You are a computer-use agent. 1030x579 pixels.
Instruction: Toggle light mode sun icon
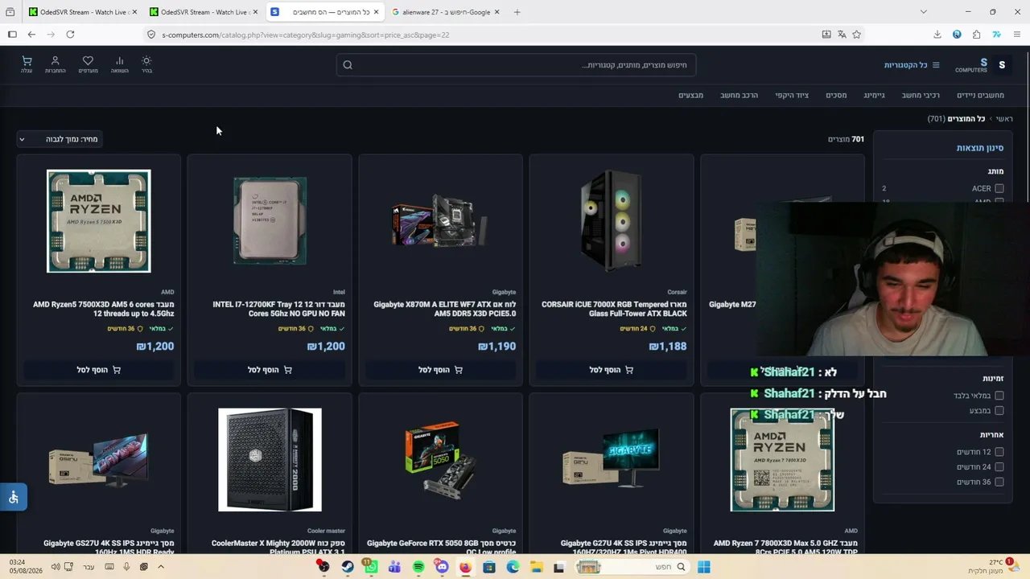coord(146,64)
